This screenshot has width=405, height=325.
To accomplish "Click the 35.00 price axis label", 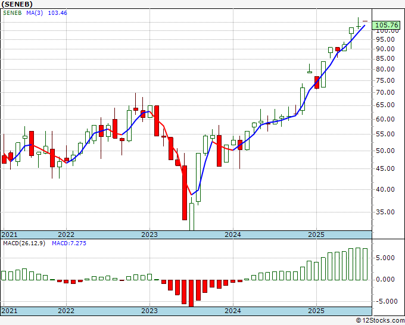I will pyautogui.click(x=385, y=212).
